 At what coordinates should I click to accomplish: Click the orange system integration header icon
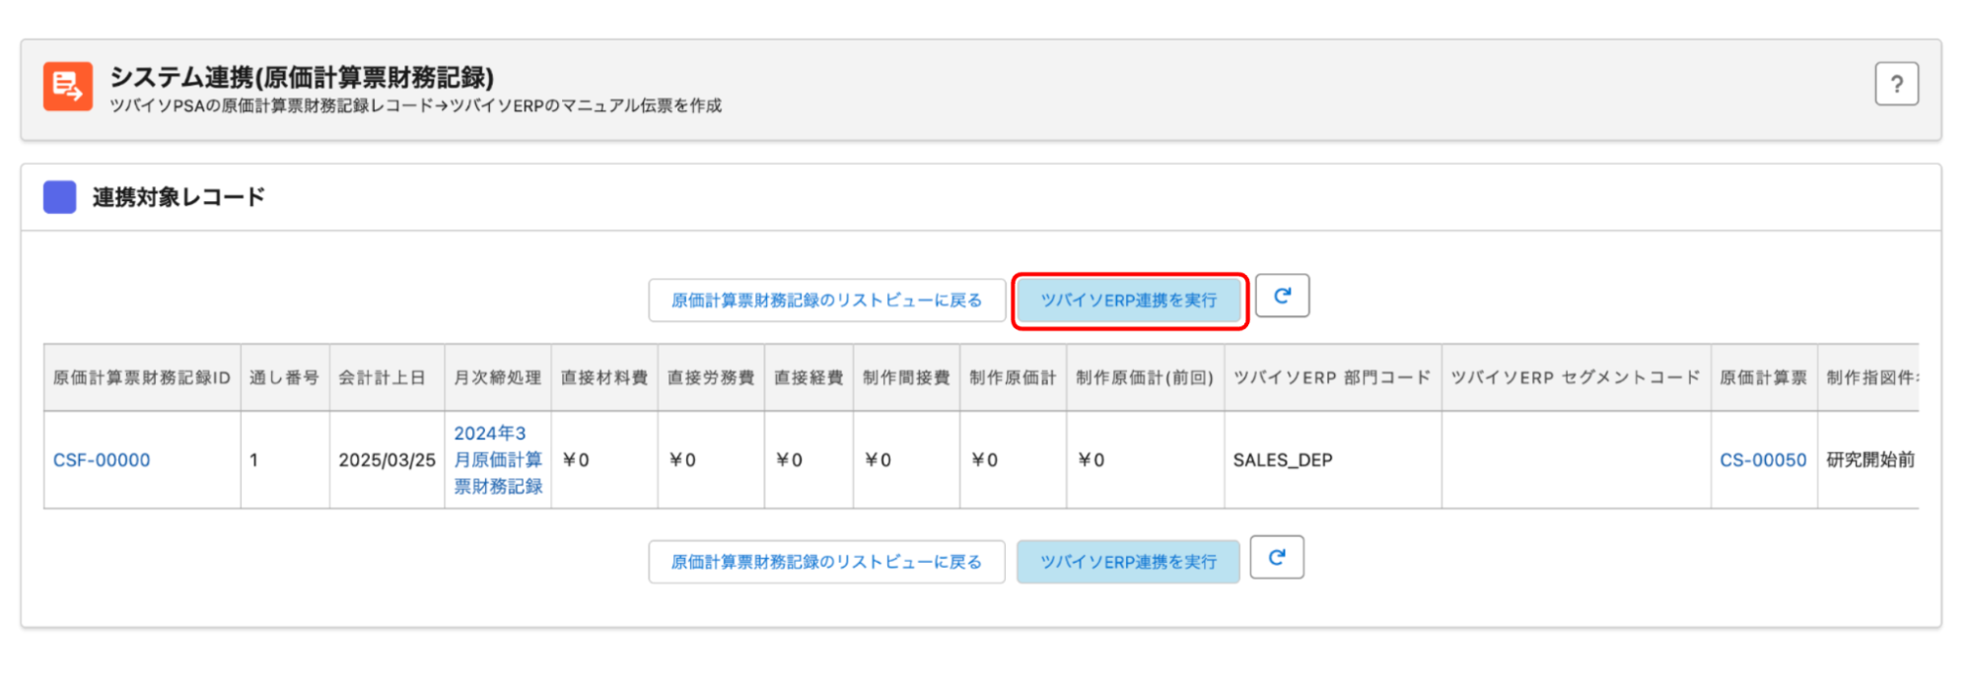68,86
